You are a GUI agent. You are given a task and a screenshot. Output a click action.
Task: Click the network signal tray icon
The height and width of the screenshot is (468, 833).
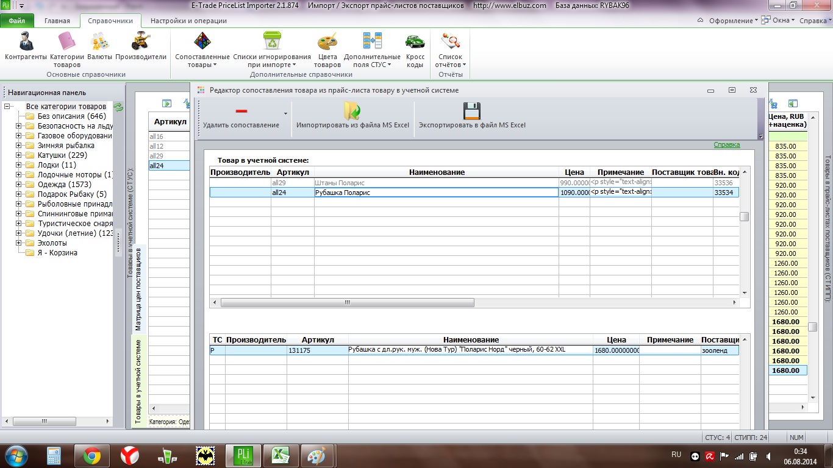(x=740, y=455)
